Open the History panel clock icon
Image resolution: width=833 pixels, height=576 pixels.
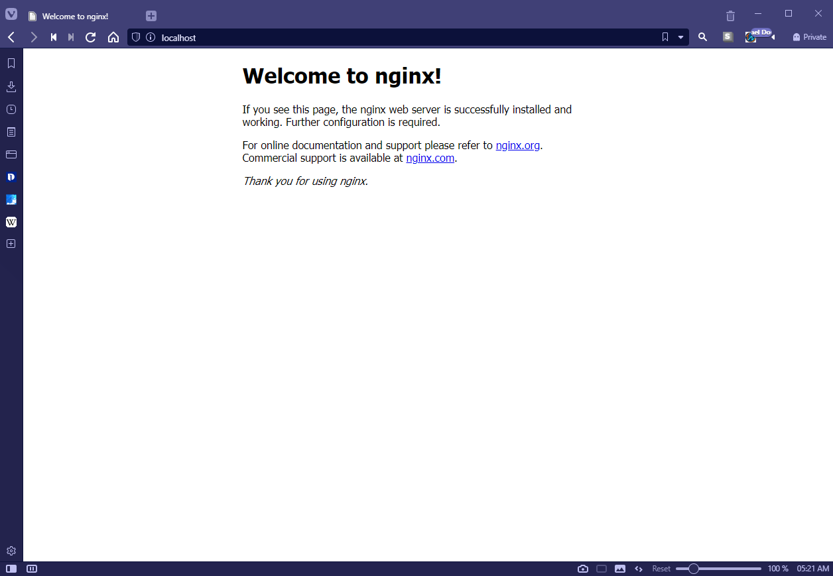click(x=11, y=109)
